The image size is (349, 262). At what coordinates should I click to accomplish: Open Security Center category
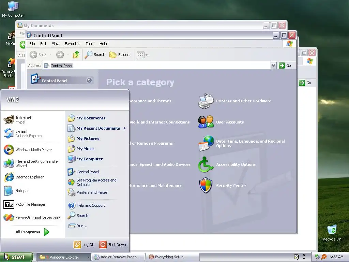pos(231,186)
